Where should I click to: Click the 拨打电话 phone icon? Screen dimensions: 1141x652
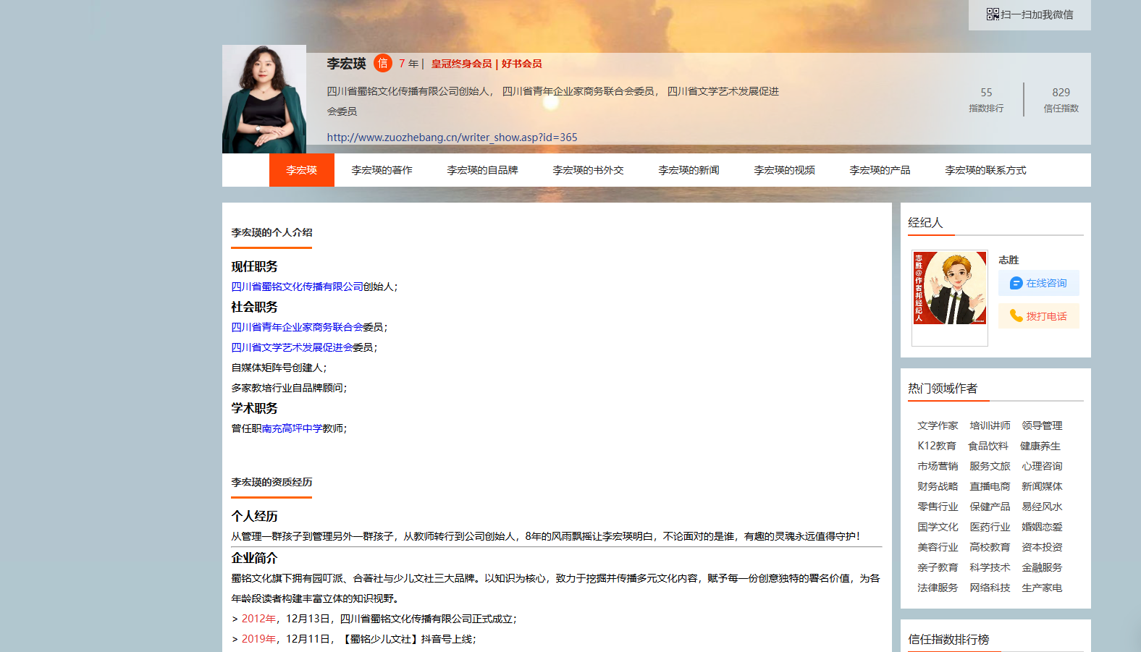[x=1016, y=316]
